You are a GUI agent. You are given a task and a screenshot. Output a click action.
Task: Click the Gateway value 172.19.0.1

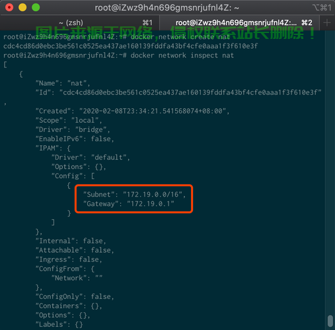[151, 204]
